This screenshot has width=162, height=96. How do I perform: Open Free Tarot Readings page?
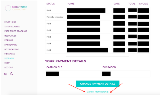(16, 31)
